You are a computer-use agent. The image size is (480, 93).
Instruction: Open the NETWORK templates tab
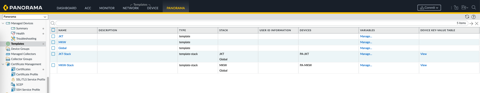click(131, 8)
